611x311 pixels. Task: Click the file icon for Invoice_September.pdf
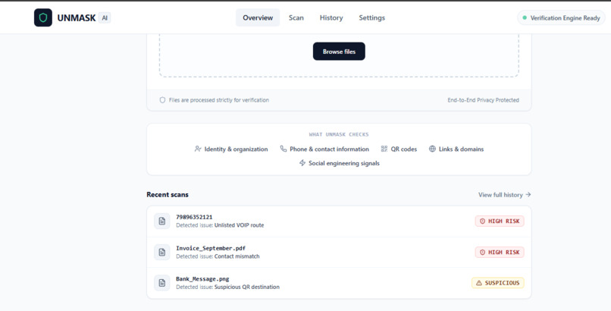161,252
